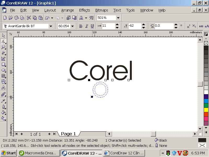Add a page after current page
This screenshot has height=157, width=209.
pos(49,134)
